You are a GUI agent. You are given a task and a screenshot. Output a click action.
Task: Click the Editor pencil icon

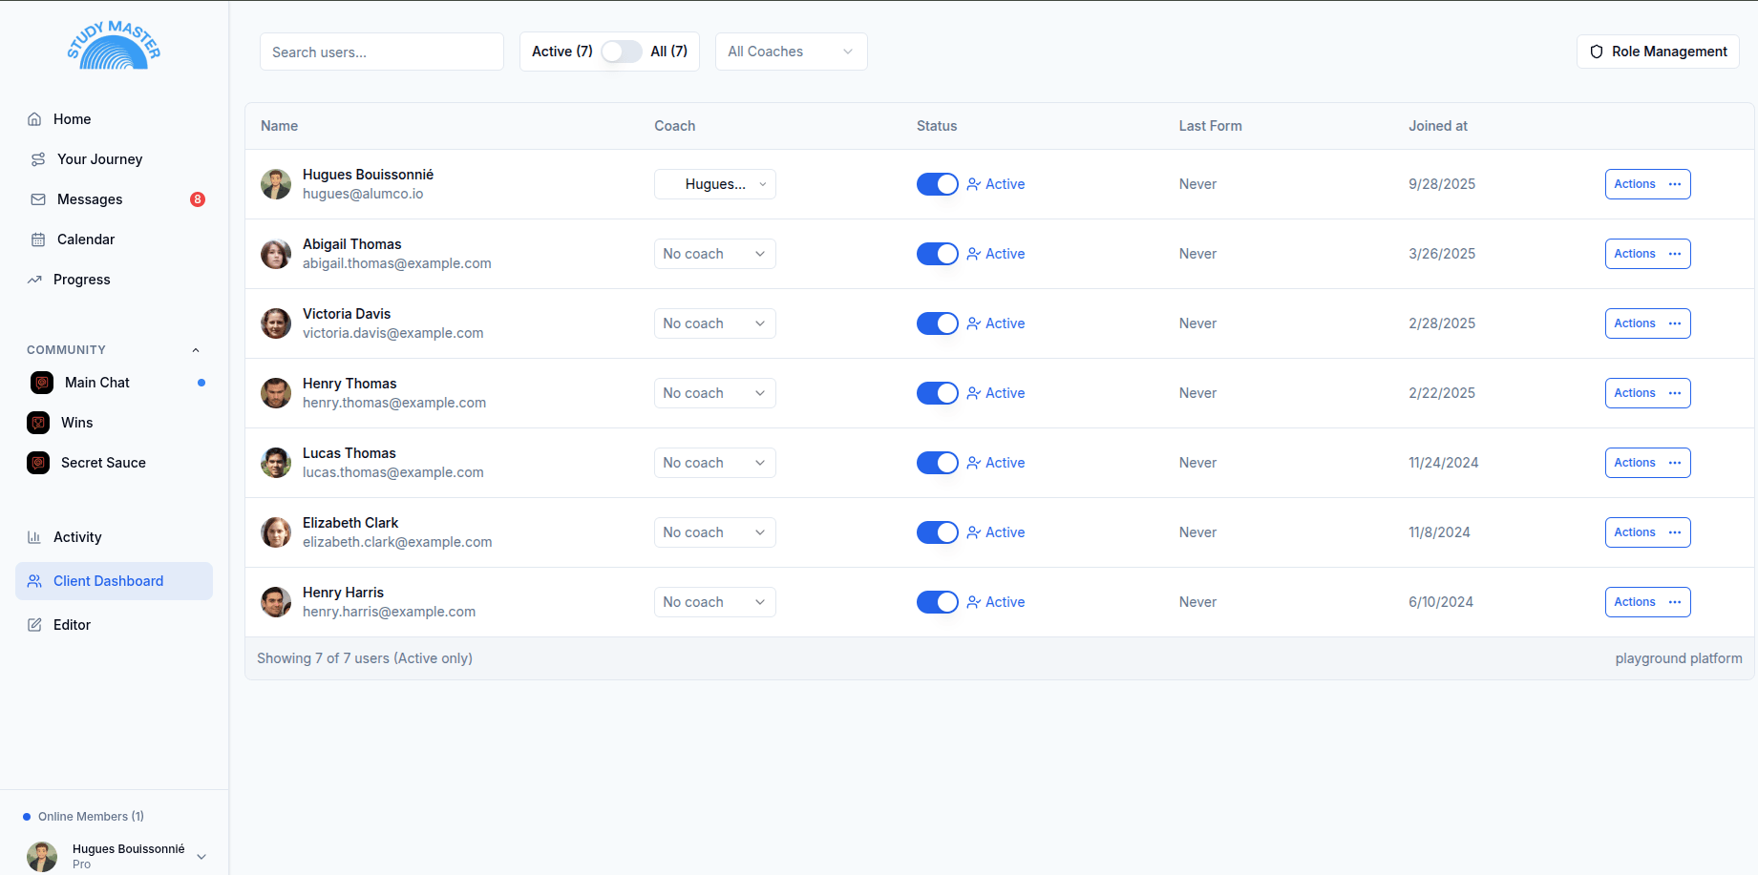tap(36, 624)
